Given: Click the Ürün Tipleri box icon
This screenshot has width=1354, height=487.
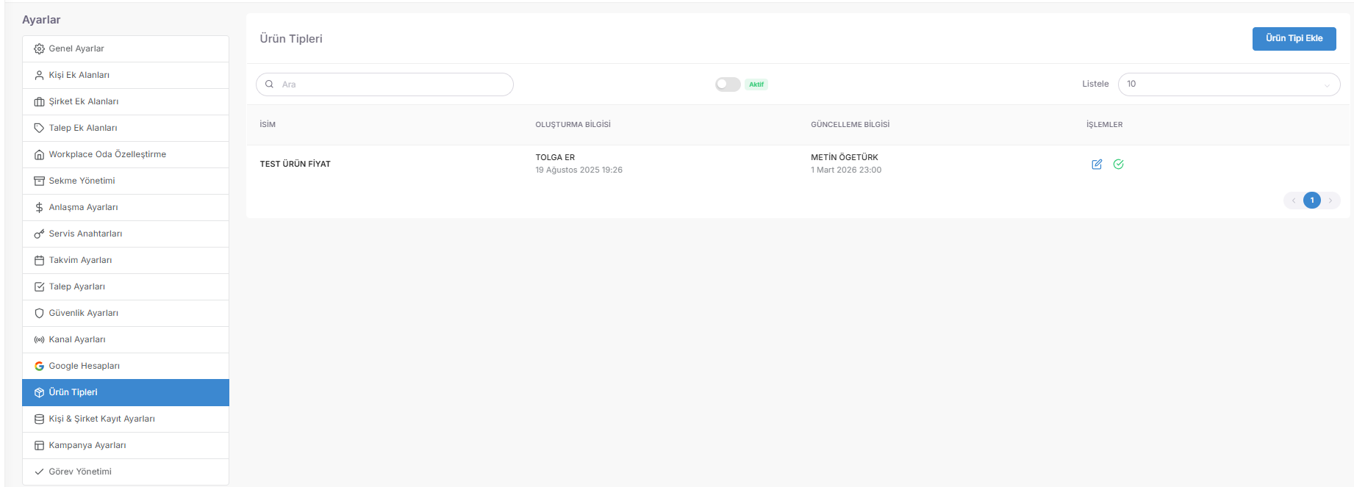Looking at the screenshot, I should [x=39, y=392].
